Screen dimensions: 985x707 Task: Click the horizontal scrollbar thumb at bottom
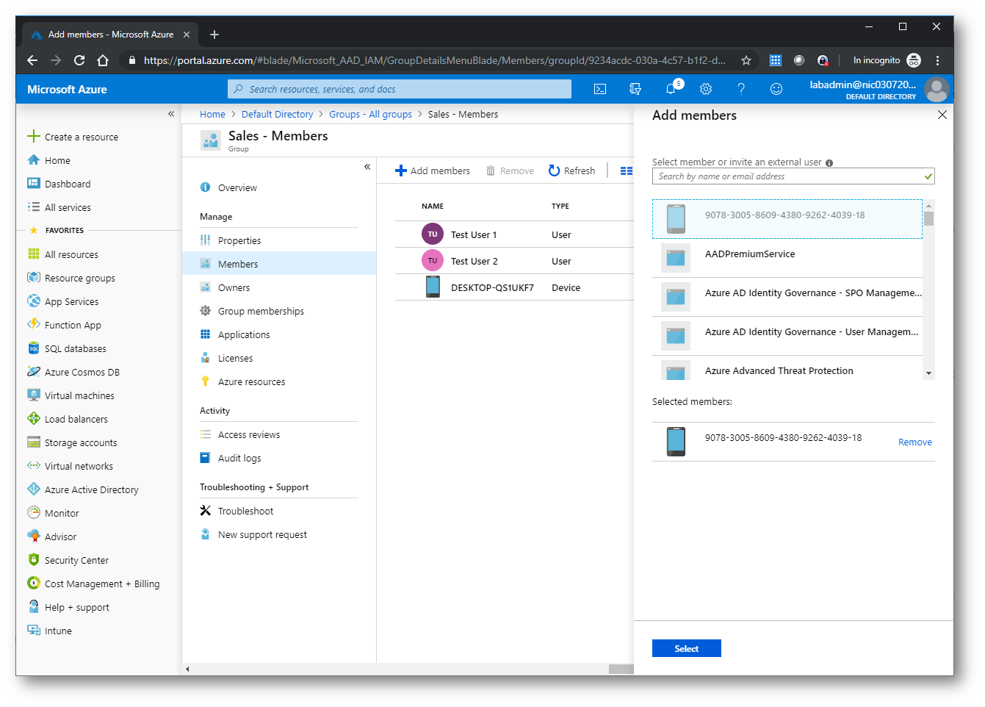click(621, 669)
